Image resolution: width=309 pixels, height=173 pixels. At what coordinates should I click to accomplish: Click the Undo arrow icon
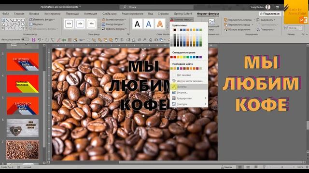tap(39, 40)
